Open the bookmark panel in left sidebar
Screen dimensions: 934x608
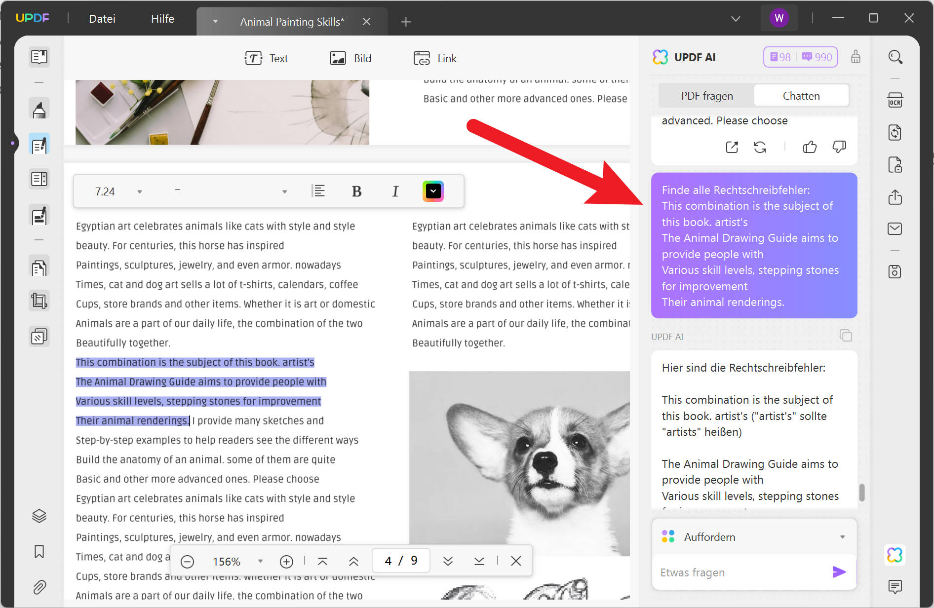[39, 551]
